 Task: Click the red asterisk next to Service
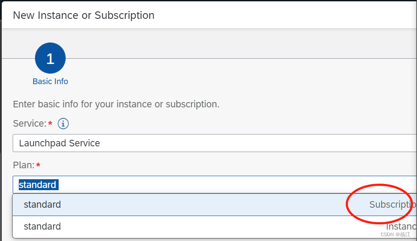(x=50, y=124)
